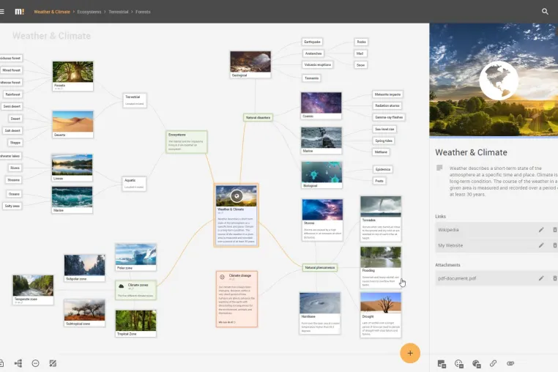This screenshot has width=558, height=372.
Task: Click the add link chain icon
Action: point(494,363)
